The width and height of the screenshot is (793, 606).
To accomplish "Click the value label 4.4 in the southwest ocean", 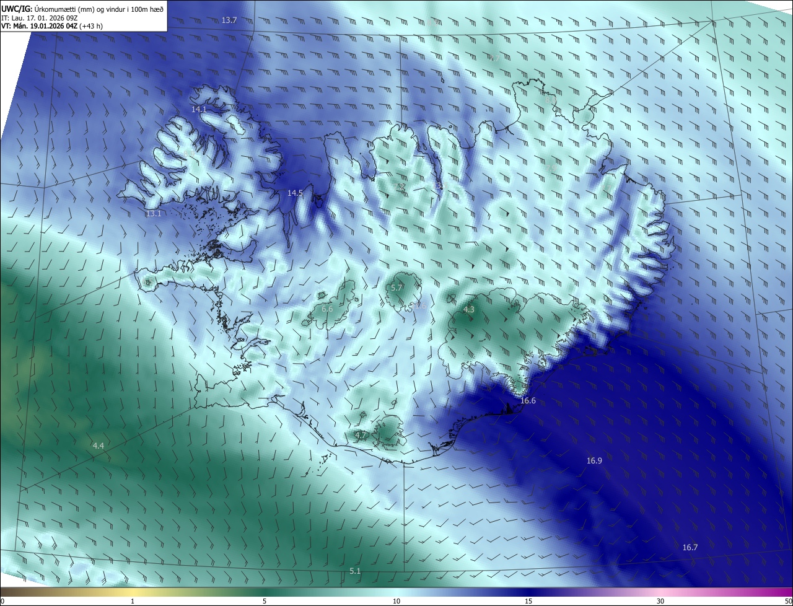I will coord(99,446).
